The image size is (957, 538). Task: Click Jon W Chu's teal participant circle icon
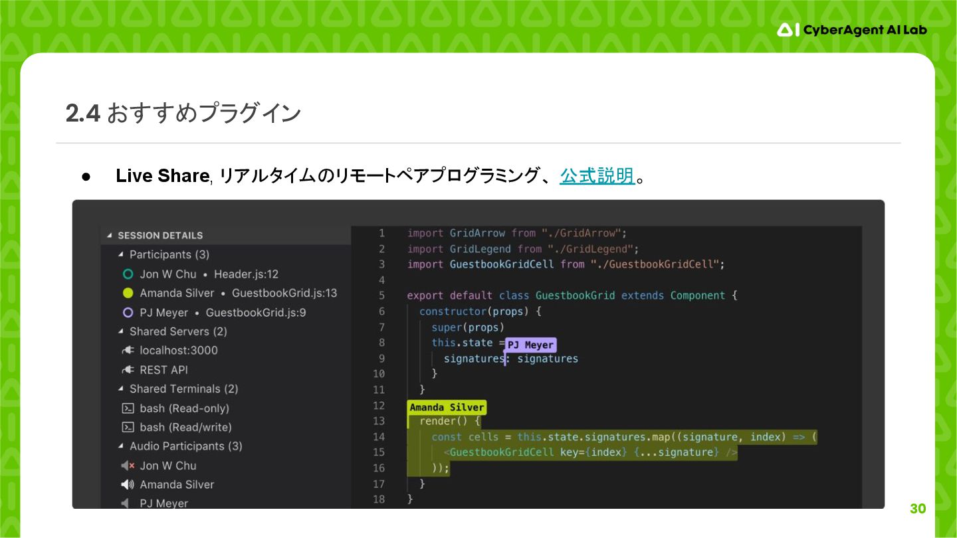(128, 274)
